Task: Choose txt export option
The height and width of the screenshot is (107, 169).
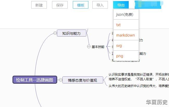Action: tap(126, 25)
